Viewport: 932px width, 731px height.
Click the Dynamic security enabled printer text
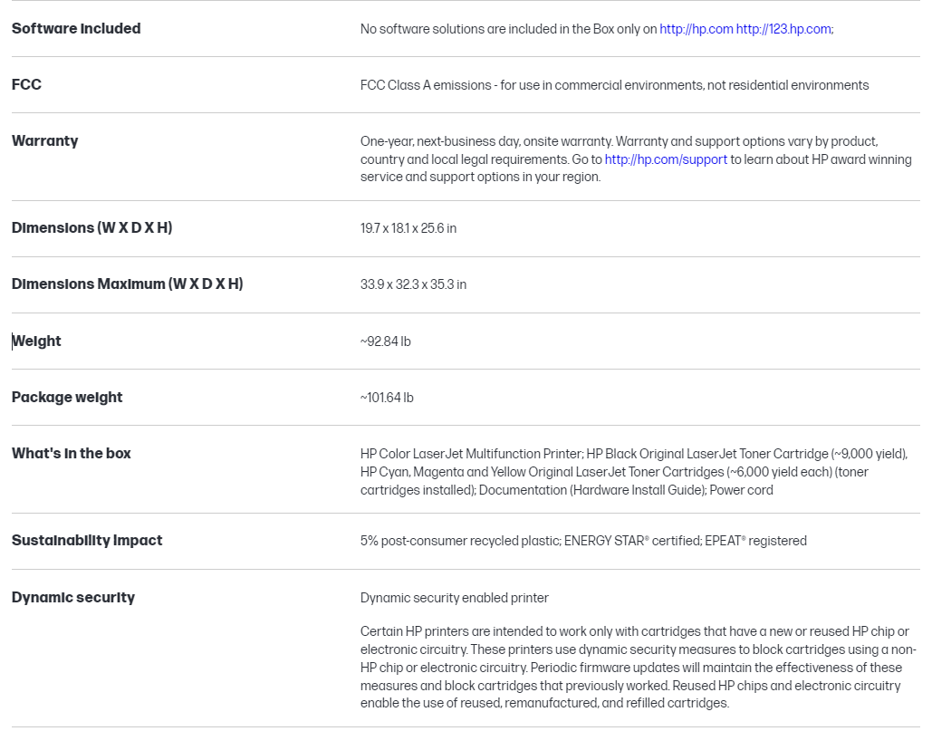454,598
